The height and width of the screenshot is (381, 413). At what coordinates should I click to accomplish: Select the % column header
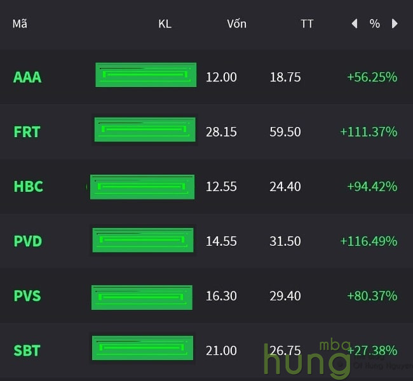tap(375, 24)
